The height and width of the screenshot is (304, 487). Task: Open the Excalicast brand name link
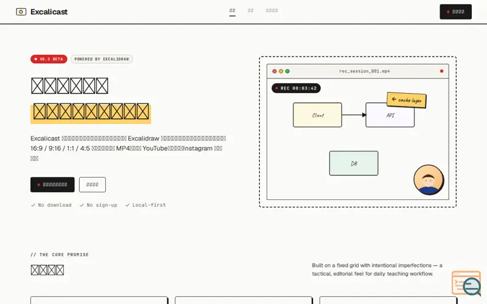49,12
